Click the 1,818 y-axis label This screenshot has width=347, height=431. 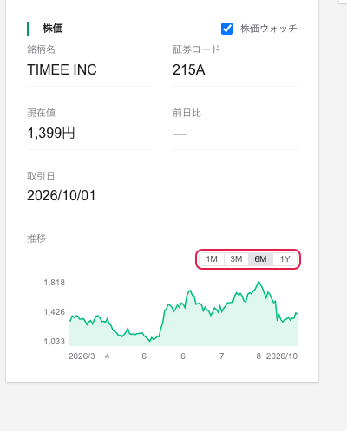click(x=55, y=283)
